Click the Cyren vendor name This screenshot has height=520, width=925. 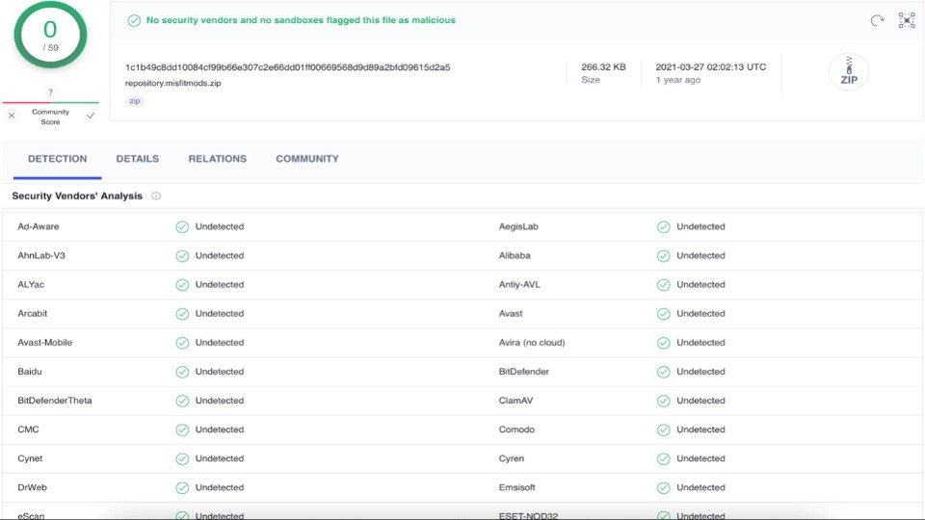point(512,458)
